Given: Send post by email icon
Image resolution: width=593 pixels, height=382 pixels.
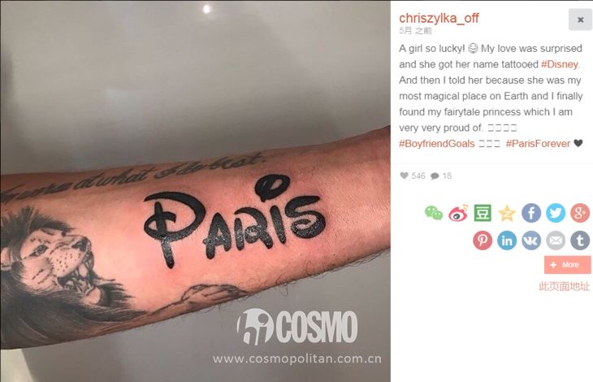Looking at the screenshot, I should pos(556,240).
